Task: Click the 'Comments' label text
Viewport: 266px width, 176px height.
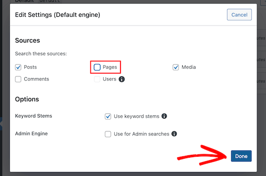Action: [x=36, y=79]
